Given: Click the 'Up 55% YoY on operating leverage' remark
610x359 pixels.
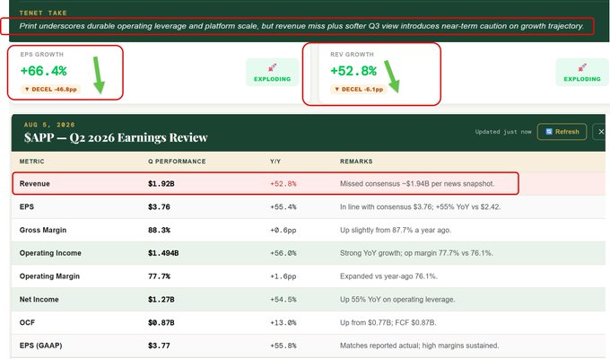Looking at the screenshot, I should point(397,300).
